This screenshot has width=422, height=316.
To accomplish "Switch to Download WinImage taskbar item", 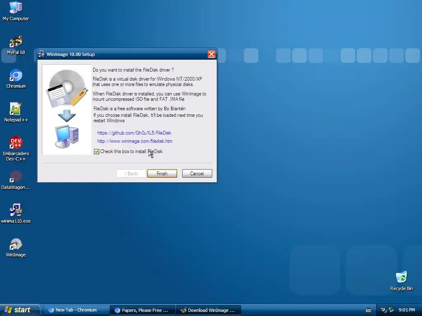I will tap(208, 310).
